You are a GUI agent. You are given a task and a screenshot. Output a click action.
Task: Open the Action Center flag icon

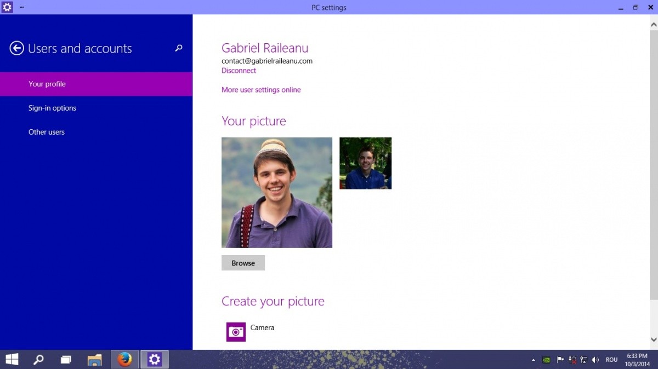[560, 360]
